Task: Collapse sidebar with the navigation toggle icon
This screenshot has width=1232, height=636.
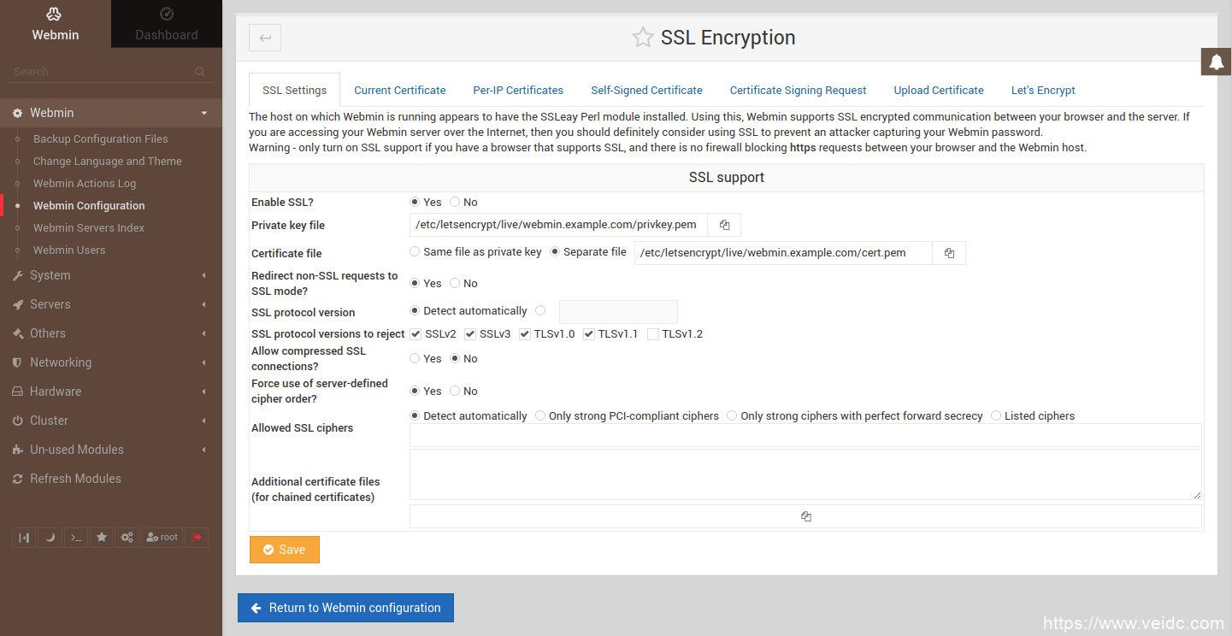Action: point(24,538)
